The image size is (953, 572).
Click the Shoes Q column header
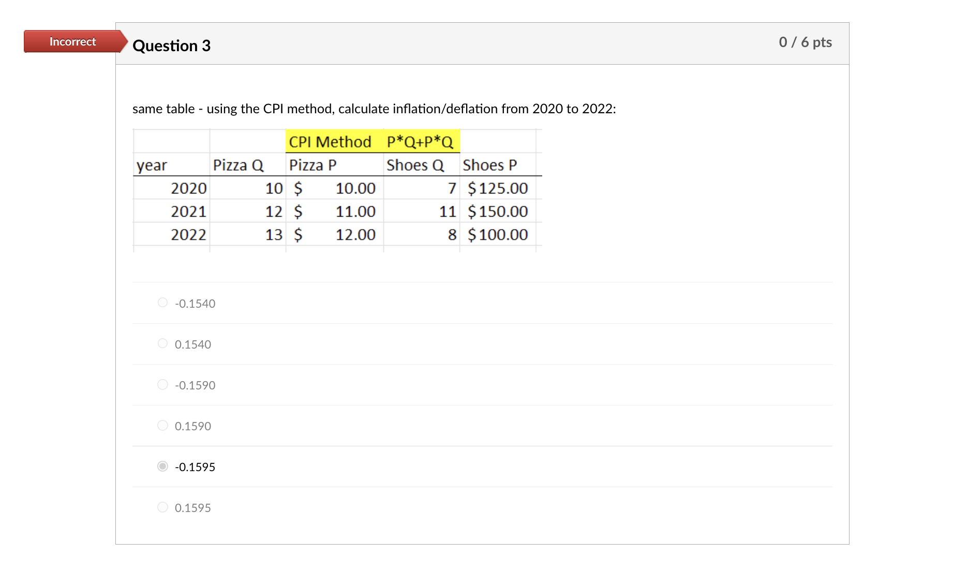point(415,165)
